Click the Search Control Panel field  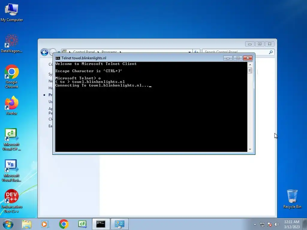coord(238,52)
